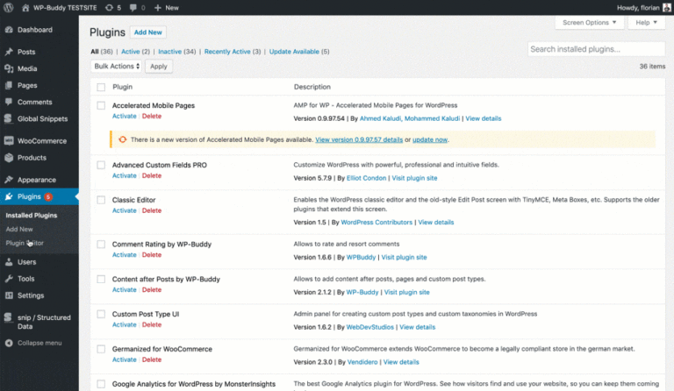Click the Products box icon
674x391 pixels.
pos(9,158)
